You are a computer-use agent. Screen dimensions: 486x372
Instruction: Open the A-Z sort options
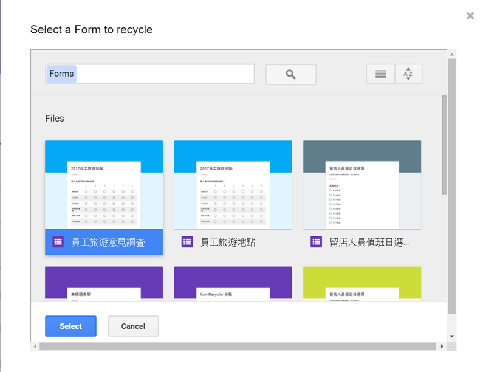pos(408,74)
